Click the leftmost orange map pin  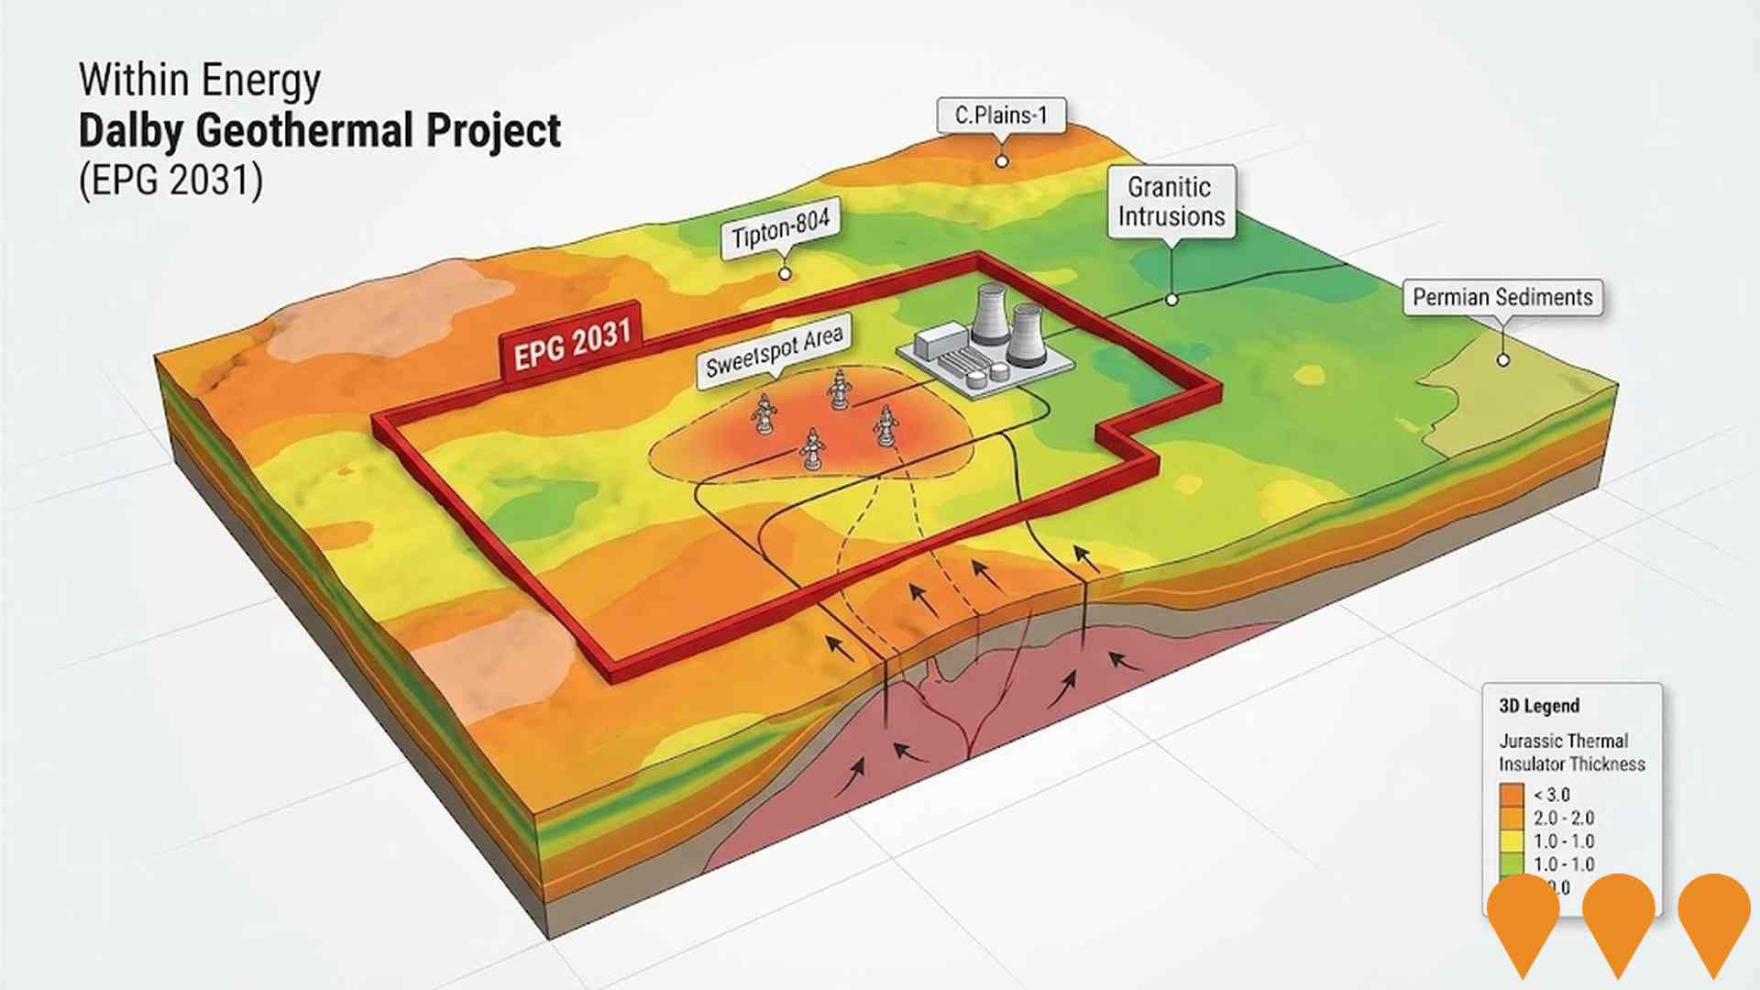click(x=1523, y=914)
